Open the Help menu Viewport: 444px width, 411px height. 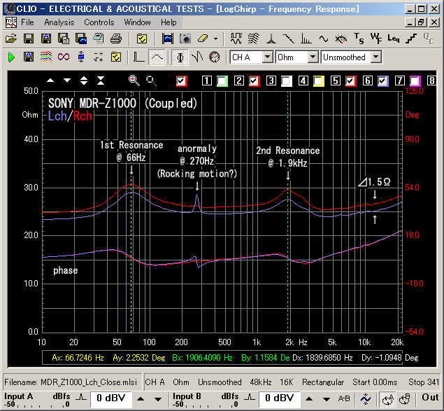(169, 22)
